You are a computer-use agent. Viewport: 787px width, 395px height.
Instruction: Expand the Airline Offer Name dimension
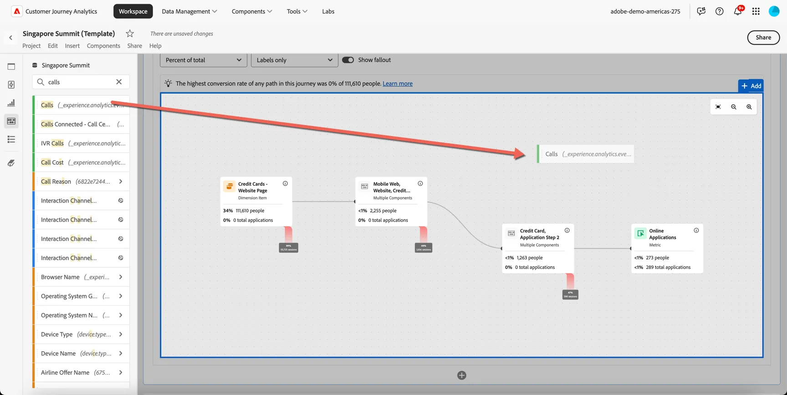click(121, 373)
